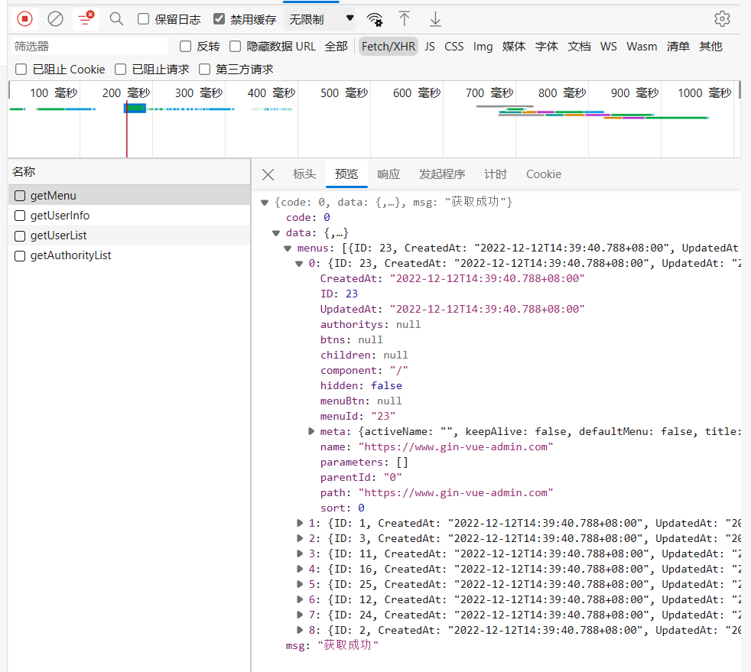Stop recording network log
Viewport: 751px width, 672px height.
click(24, 19)
